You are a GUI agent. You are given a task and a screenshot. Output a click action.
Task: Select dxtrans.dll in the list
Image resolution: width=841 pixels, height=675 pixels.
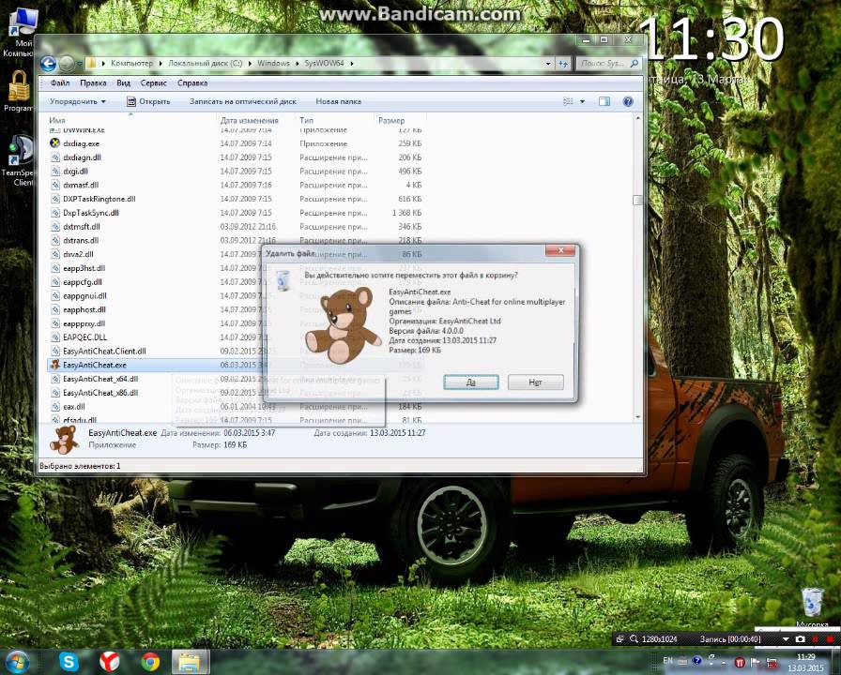click(x=81, y=241)
